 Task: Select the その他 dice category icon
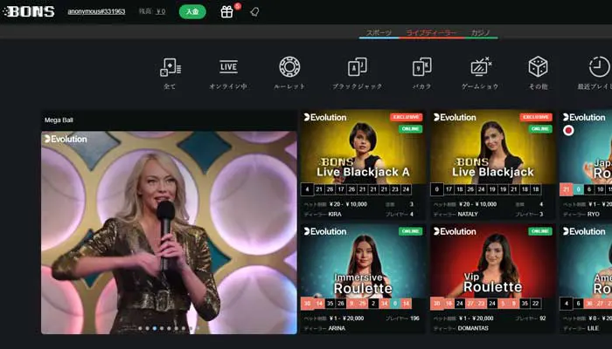[538, 66]
